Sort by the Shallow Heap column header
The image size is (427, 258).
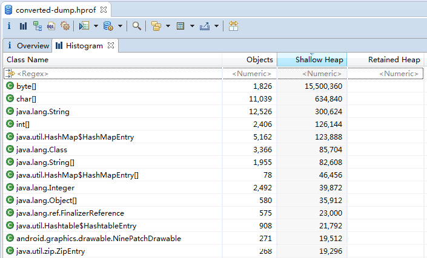tap(312, 59)
